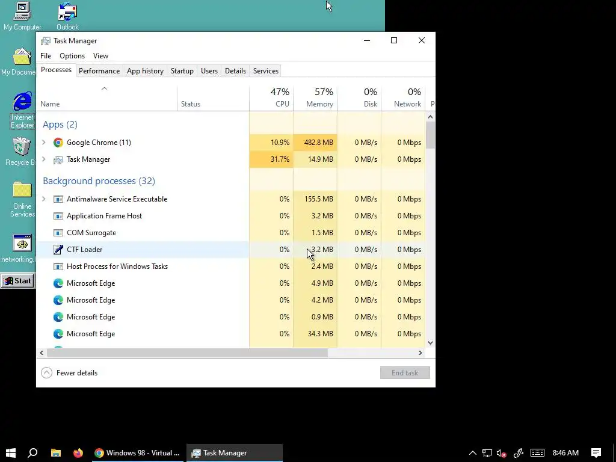Select the Application Frame Host icon
616x462 pixels.
coord(58,216)
